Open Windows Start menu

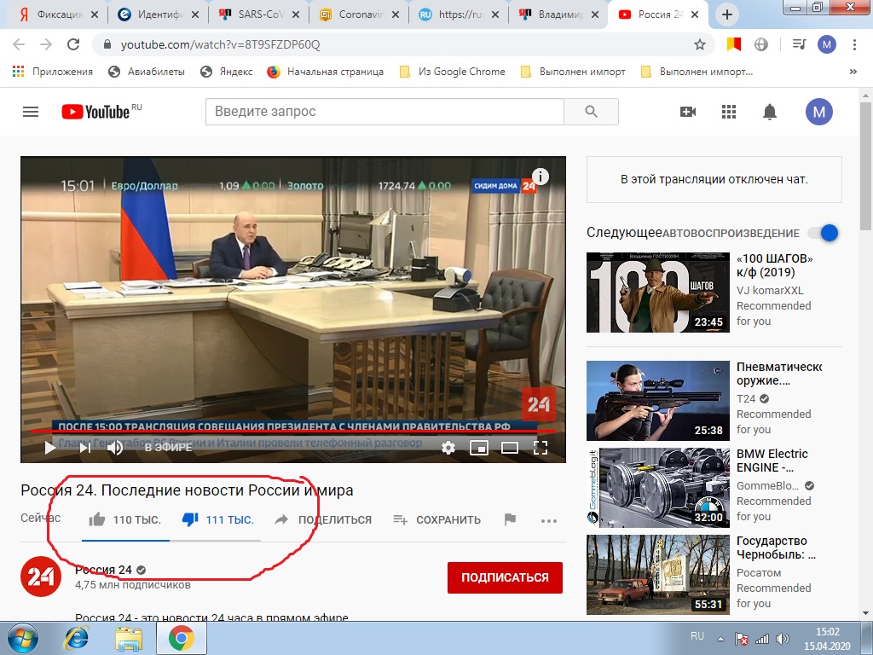click(x=22, y=638)
